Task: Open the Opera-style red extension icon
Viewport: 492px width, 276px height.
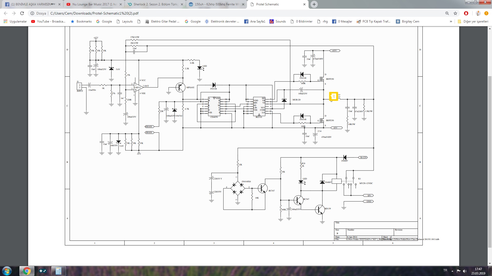Action: tap(466, 13)
